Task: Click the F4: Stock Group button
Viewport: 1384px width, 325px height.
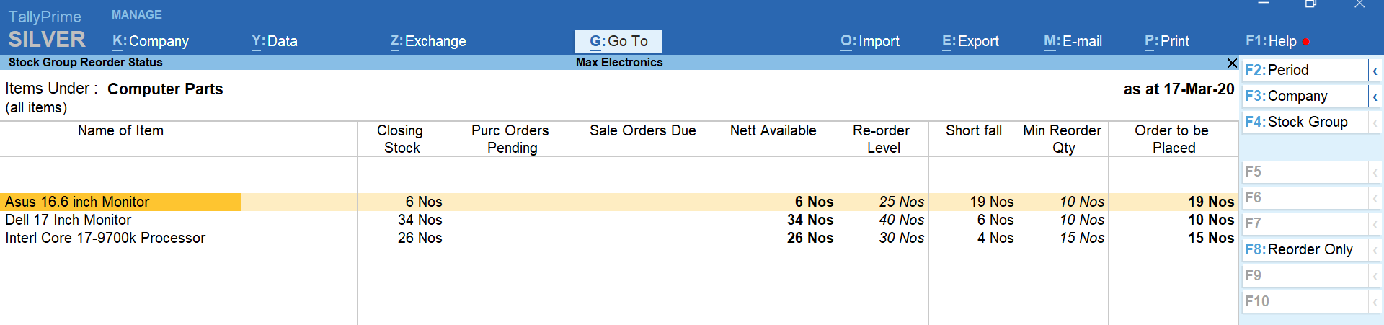Action: click(1305, 122)
